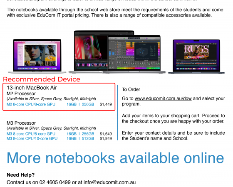
Task: Select the MacBook image showing music mixer
Action: pos(134,54)
